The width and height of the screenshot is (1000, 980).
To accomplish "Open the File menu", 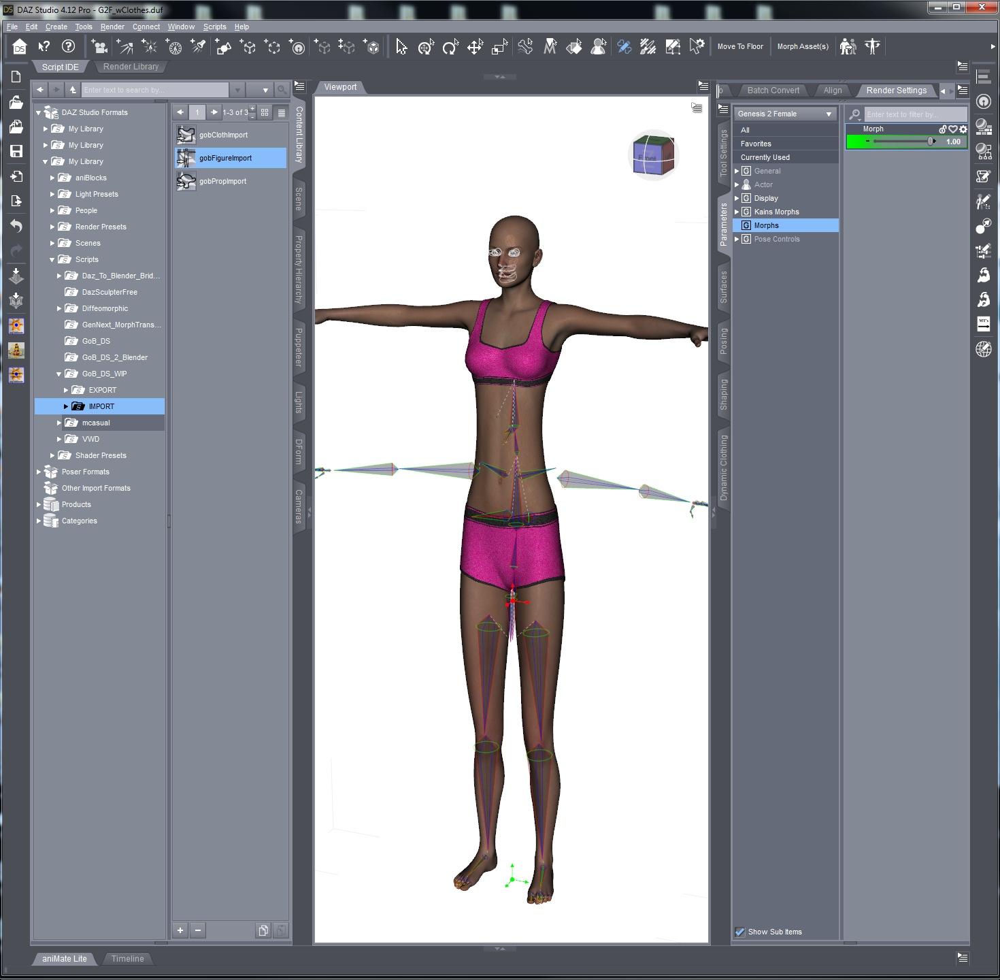I will (x=12, y=27).
